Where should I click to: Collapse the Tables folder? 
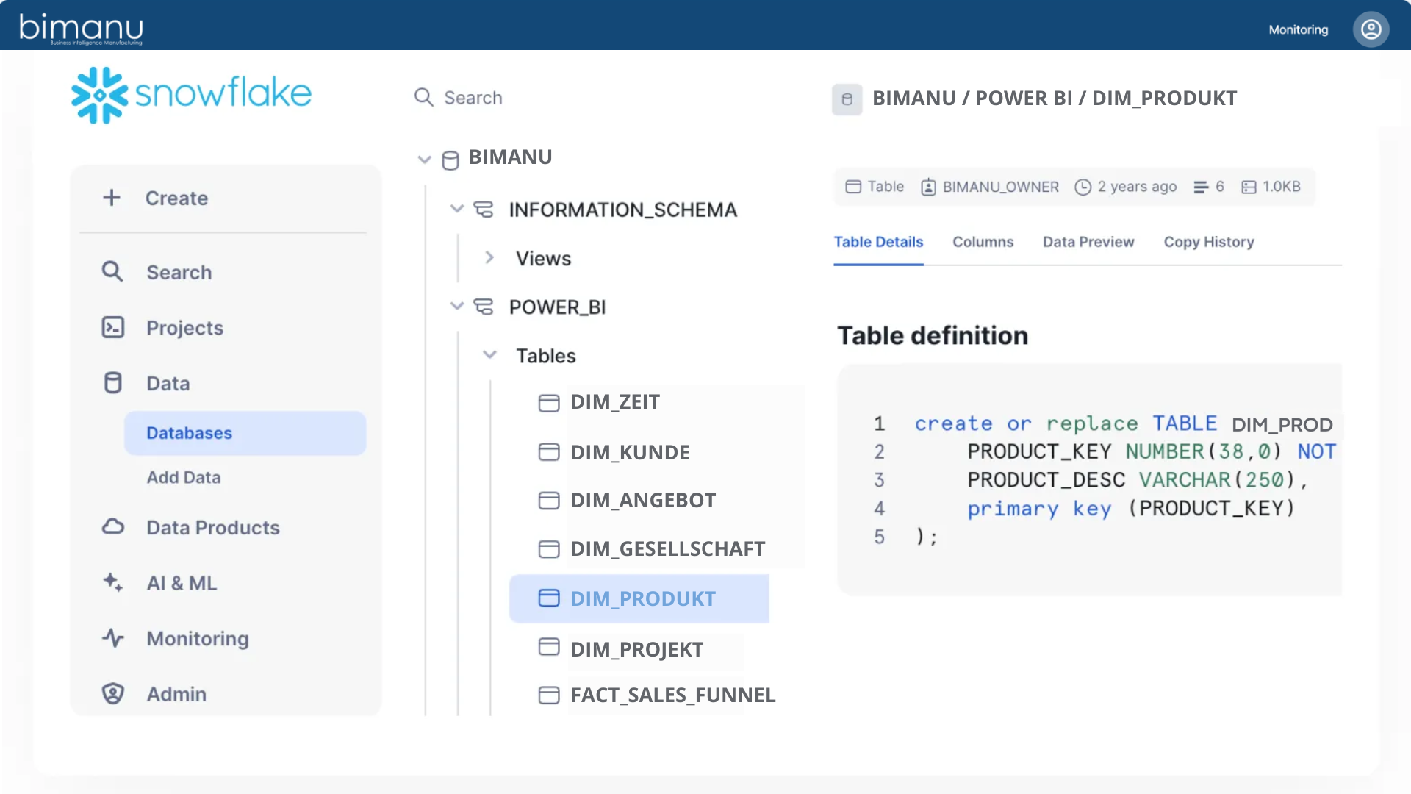tap(489, 355)
